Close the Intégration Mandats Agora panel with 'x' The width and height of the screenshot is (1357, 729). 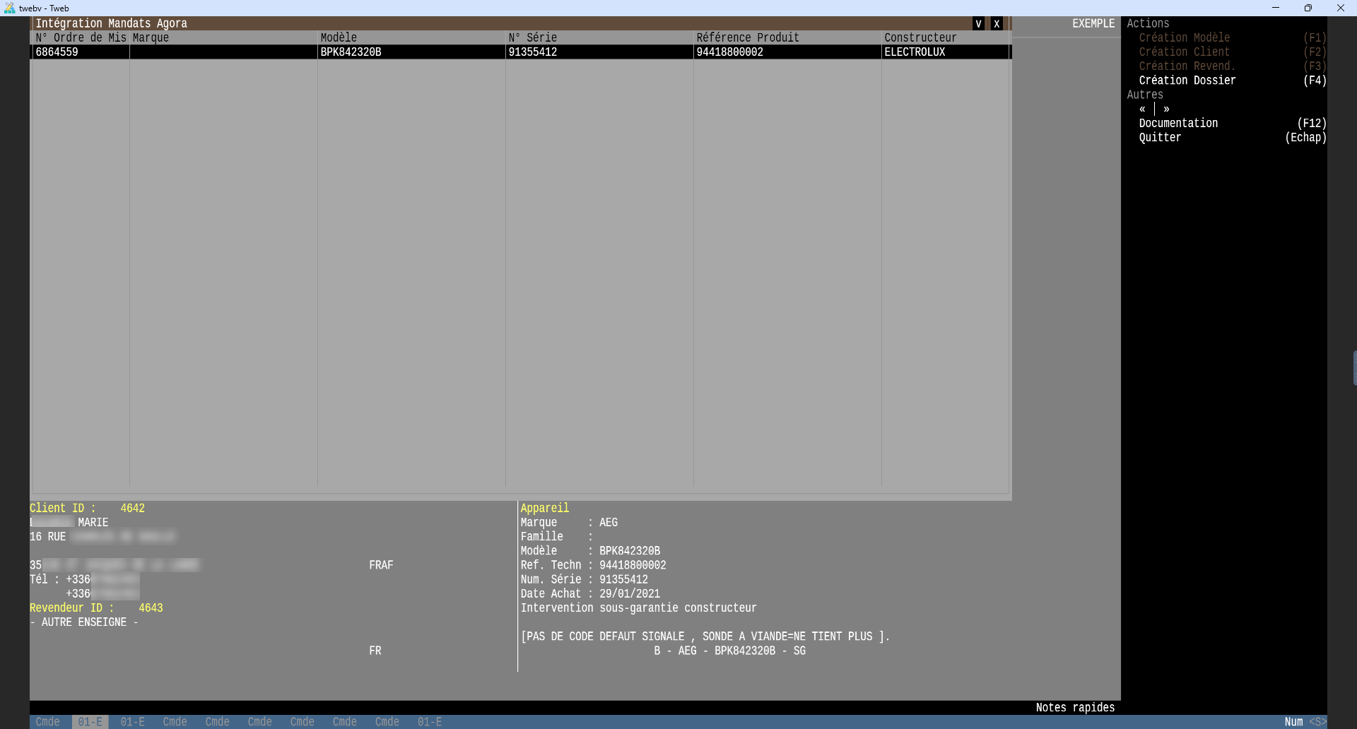coord(997,23)
